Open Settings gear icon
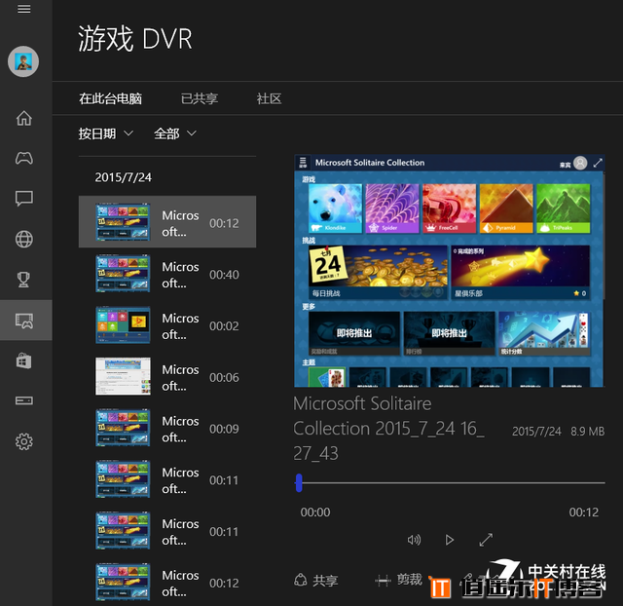The height and width of the screenshot is (606, 623). 23,441
